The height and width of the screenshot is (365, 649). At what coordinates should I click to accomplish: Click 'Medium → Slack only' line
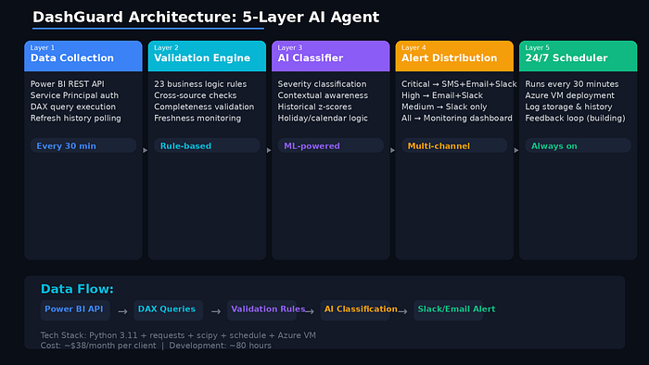[x=444, y=107]
